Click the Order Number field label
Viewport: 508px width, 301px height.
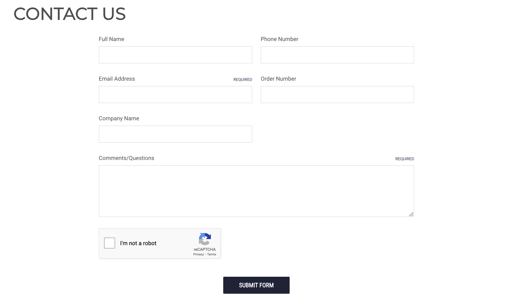(x=278, y=79)
